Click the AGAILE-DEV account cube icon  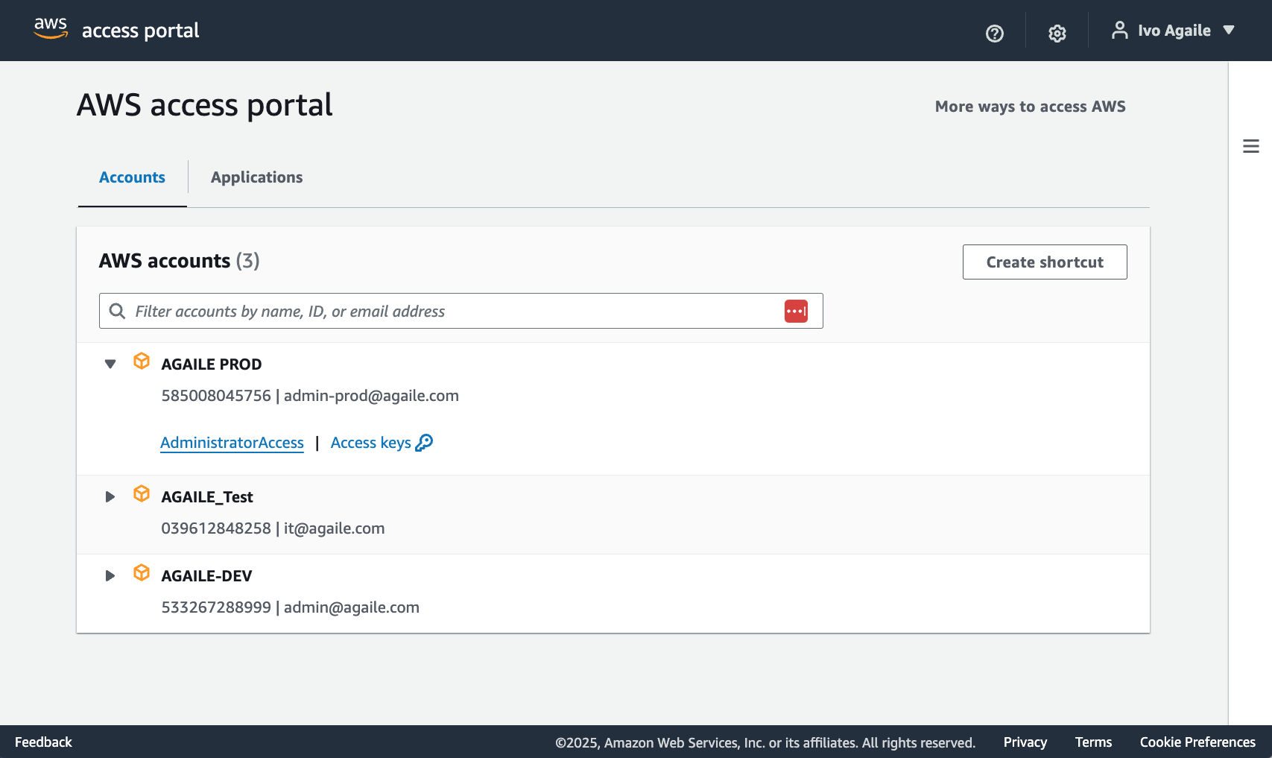(x=142, y=572)
